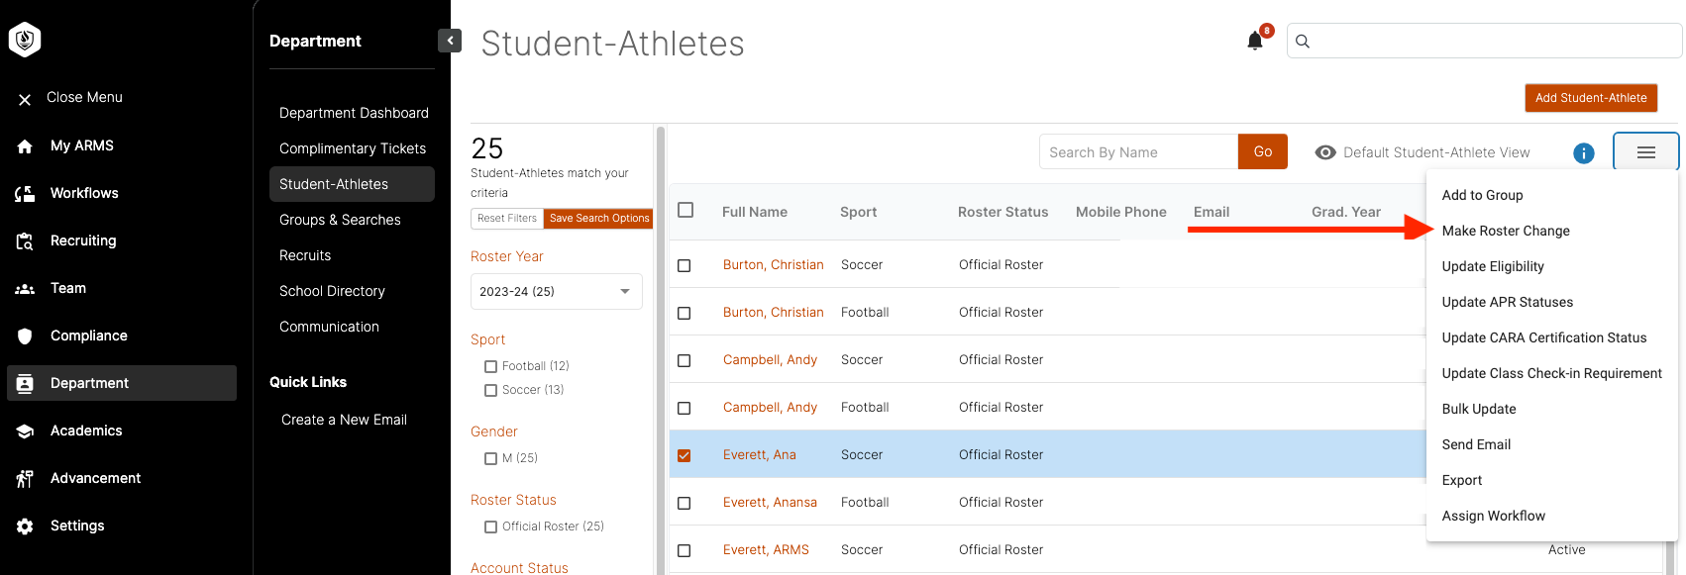
Task: Click the search magnifier icon
Action: pos(1303,42)
